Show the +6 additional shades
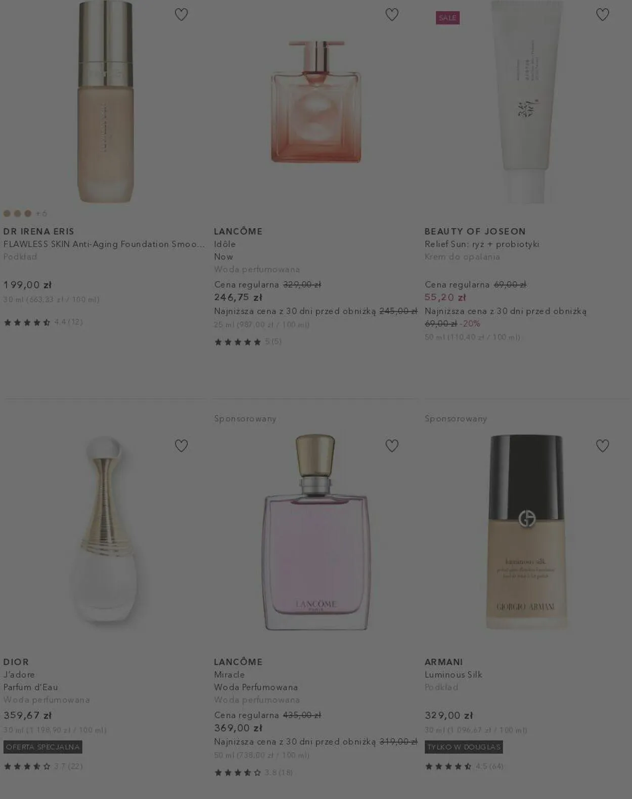 (x=41, y=213)
